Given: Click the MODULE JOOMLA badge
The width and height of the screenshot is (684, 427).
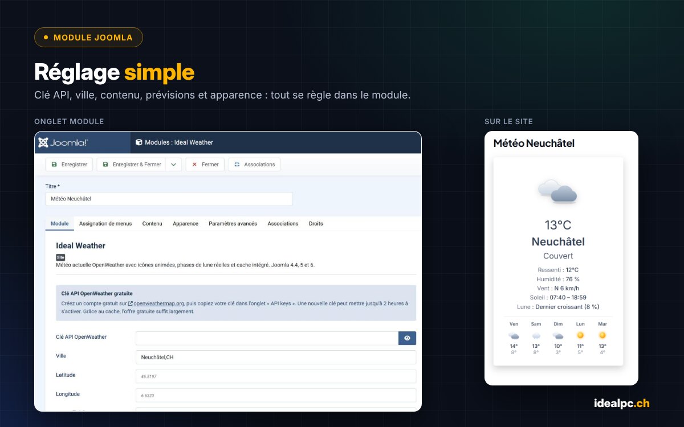Looking at the screenshot, I should pyautogui.click(x=88, y=38).
